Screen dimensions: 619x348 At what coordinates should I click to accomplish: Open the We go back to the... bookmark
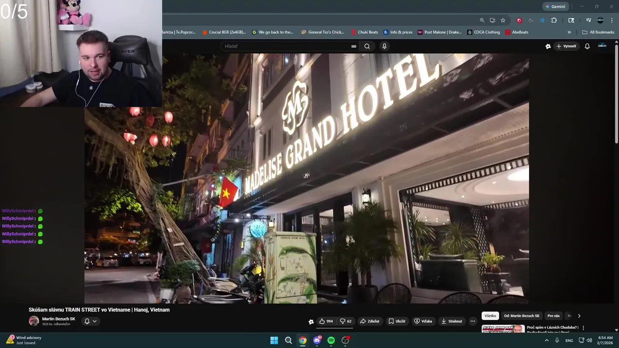click(273, 32)
